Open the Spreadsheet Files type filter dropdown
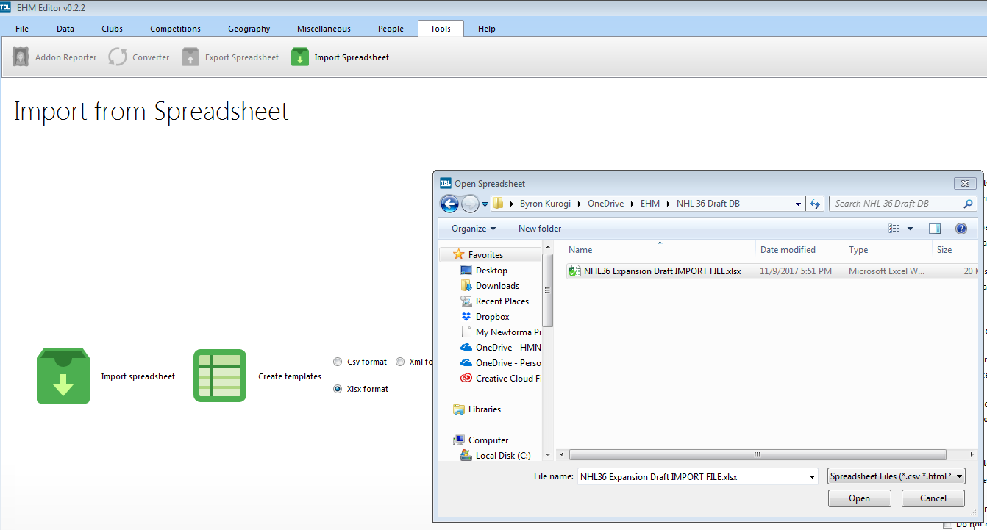 click(896, 476)
